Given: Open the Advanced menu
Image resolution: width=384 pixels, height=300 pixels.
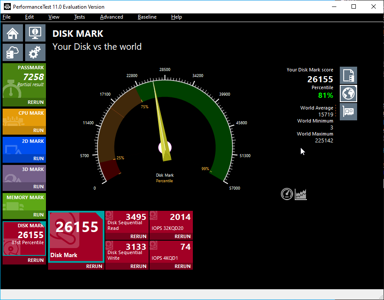Looking at the screenshot, I should coord(111,17).
